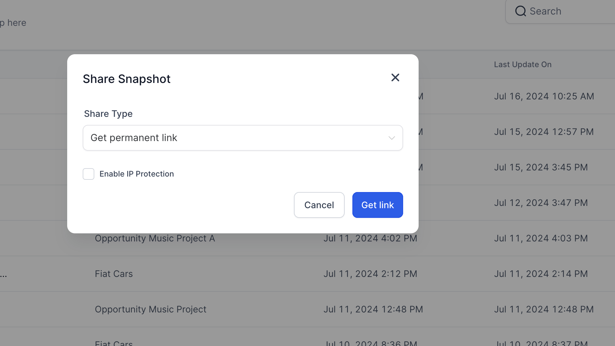Select the Opportunity Music Project A row
The image size is (615, 346).
tap(307, 238)
